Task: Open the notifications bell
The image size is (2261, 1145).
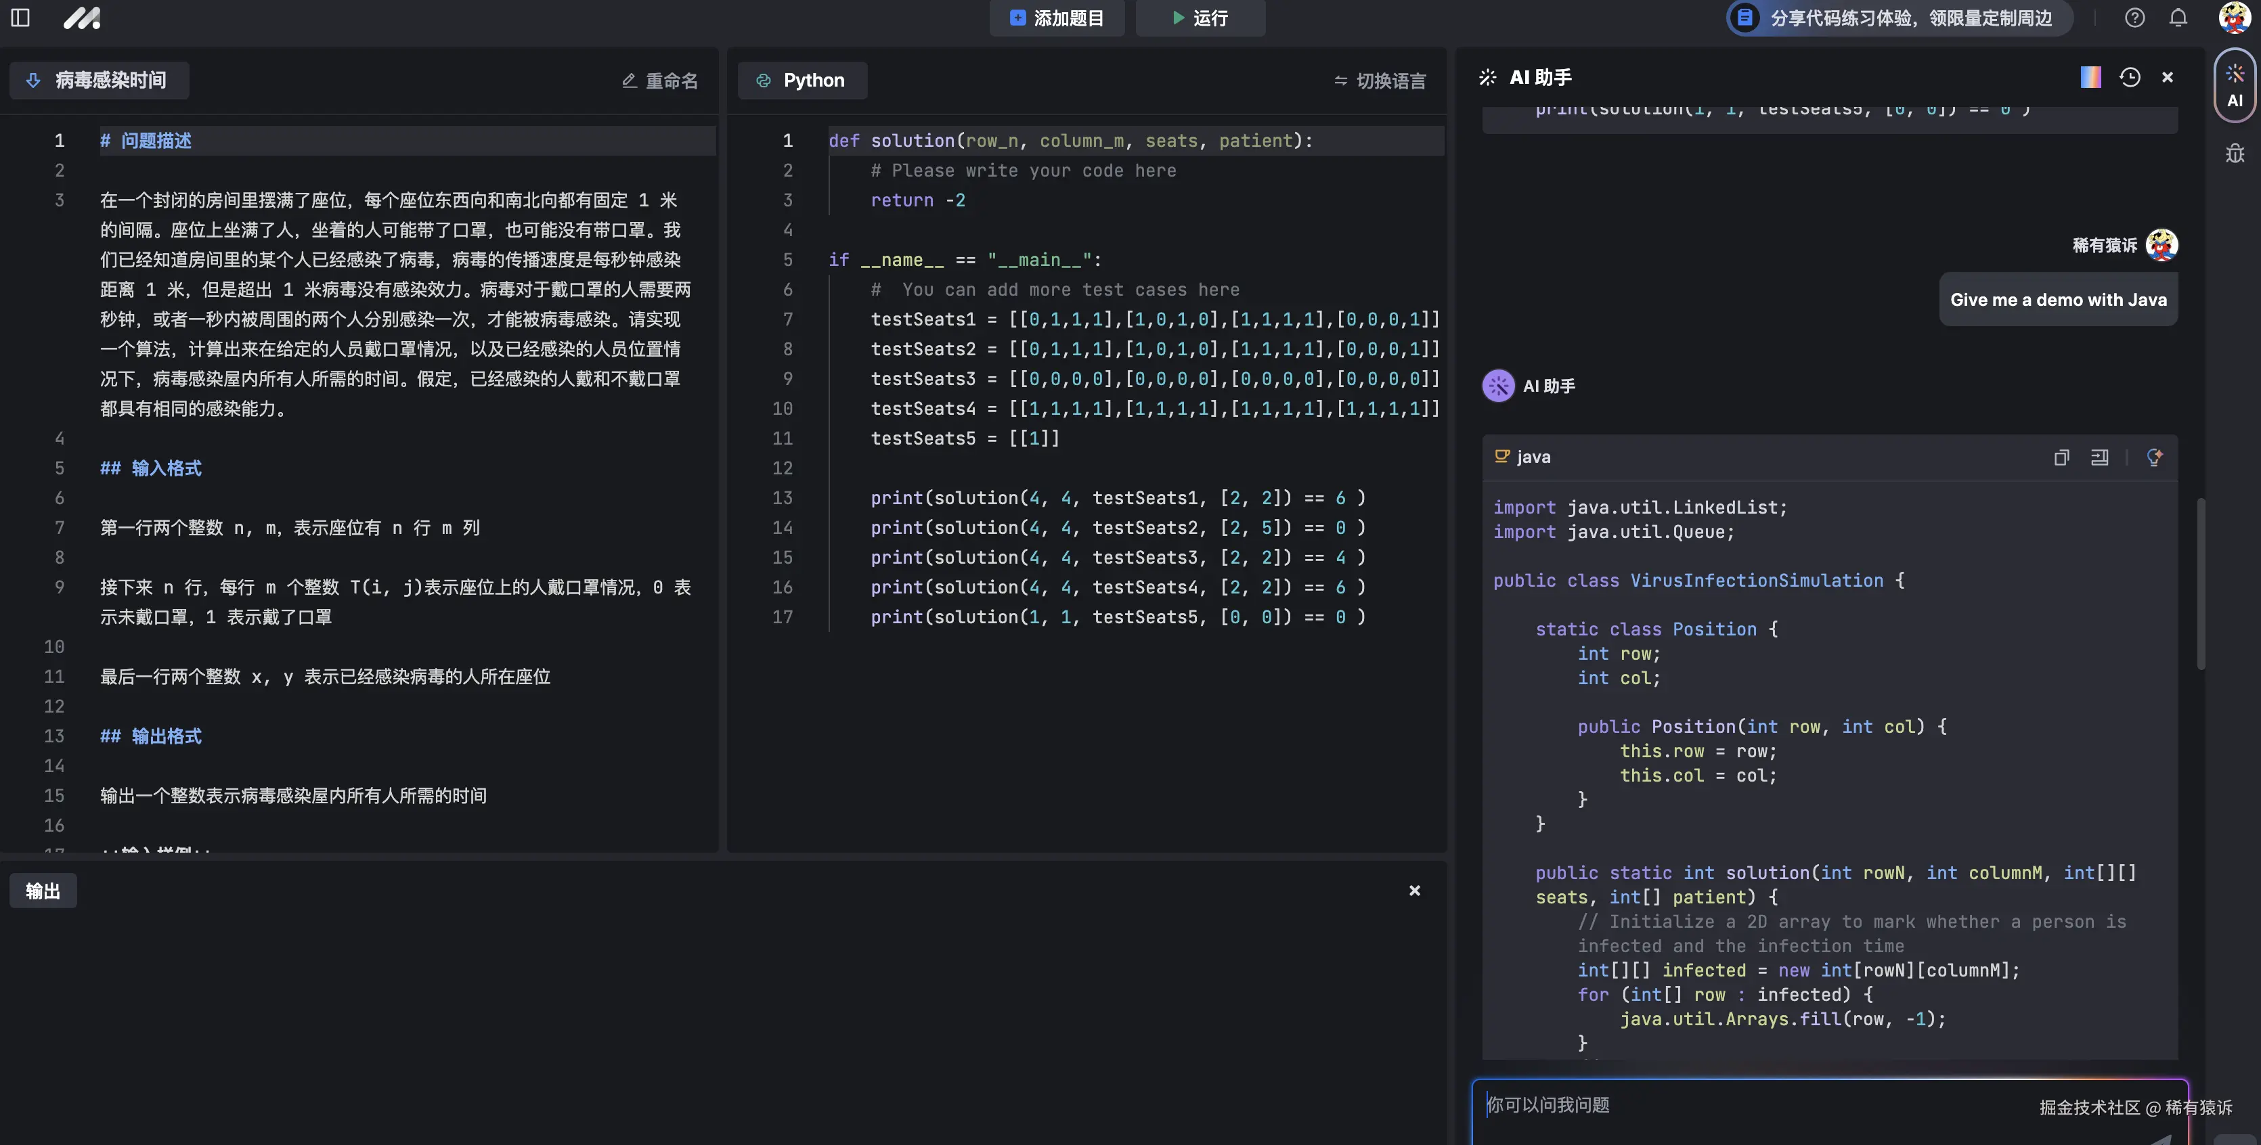Action: pos(2178,18)
